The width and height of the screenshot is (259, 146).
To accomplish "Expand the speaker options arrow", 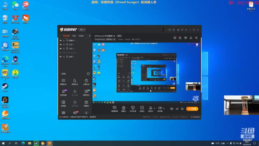I will pos(164,108).
